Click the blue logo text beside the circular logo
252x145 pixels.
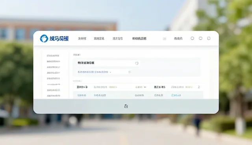(x=59, y=39)
